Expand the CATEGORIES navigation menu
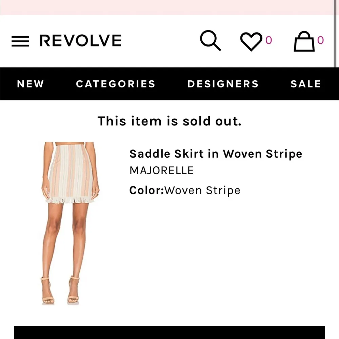This screenshot has width=339, height=339. 115,84
